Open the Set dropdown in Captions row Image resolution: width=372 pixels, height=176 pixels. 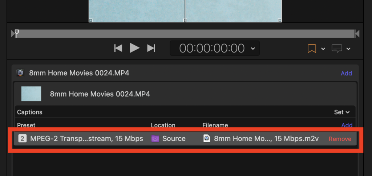tap(341, 112)
